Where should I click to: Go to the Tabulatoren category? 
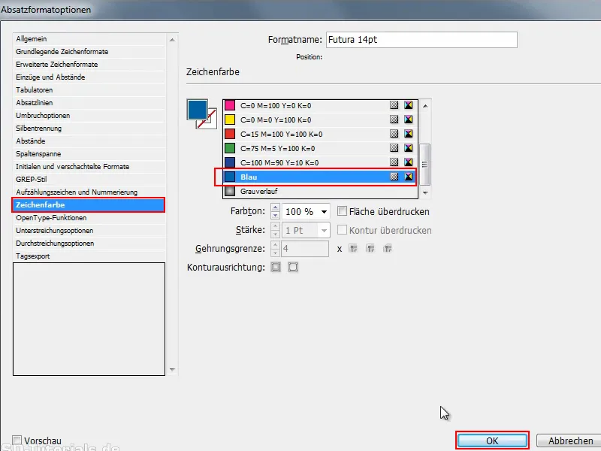tap(89, 89)
